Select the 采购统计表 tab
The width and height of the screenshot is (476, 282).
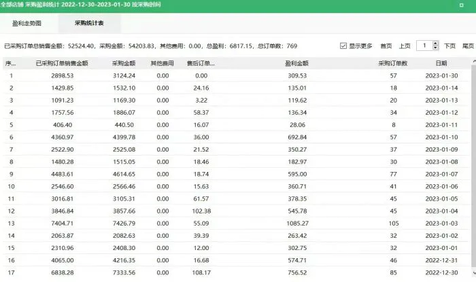coord(89,23)
